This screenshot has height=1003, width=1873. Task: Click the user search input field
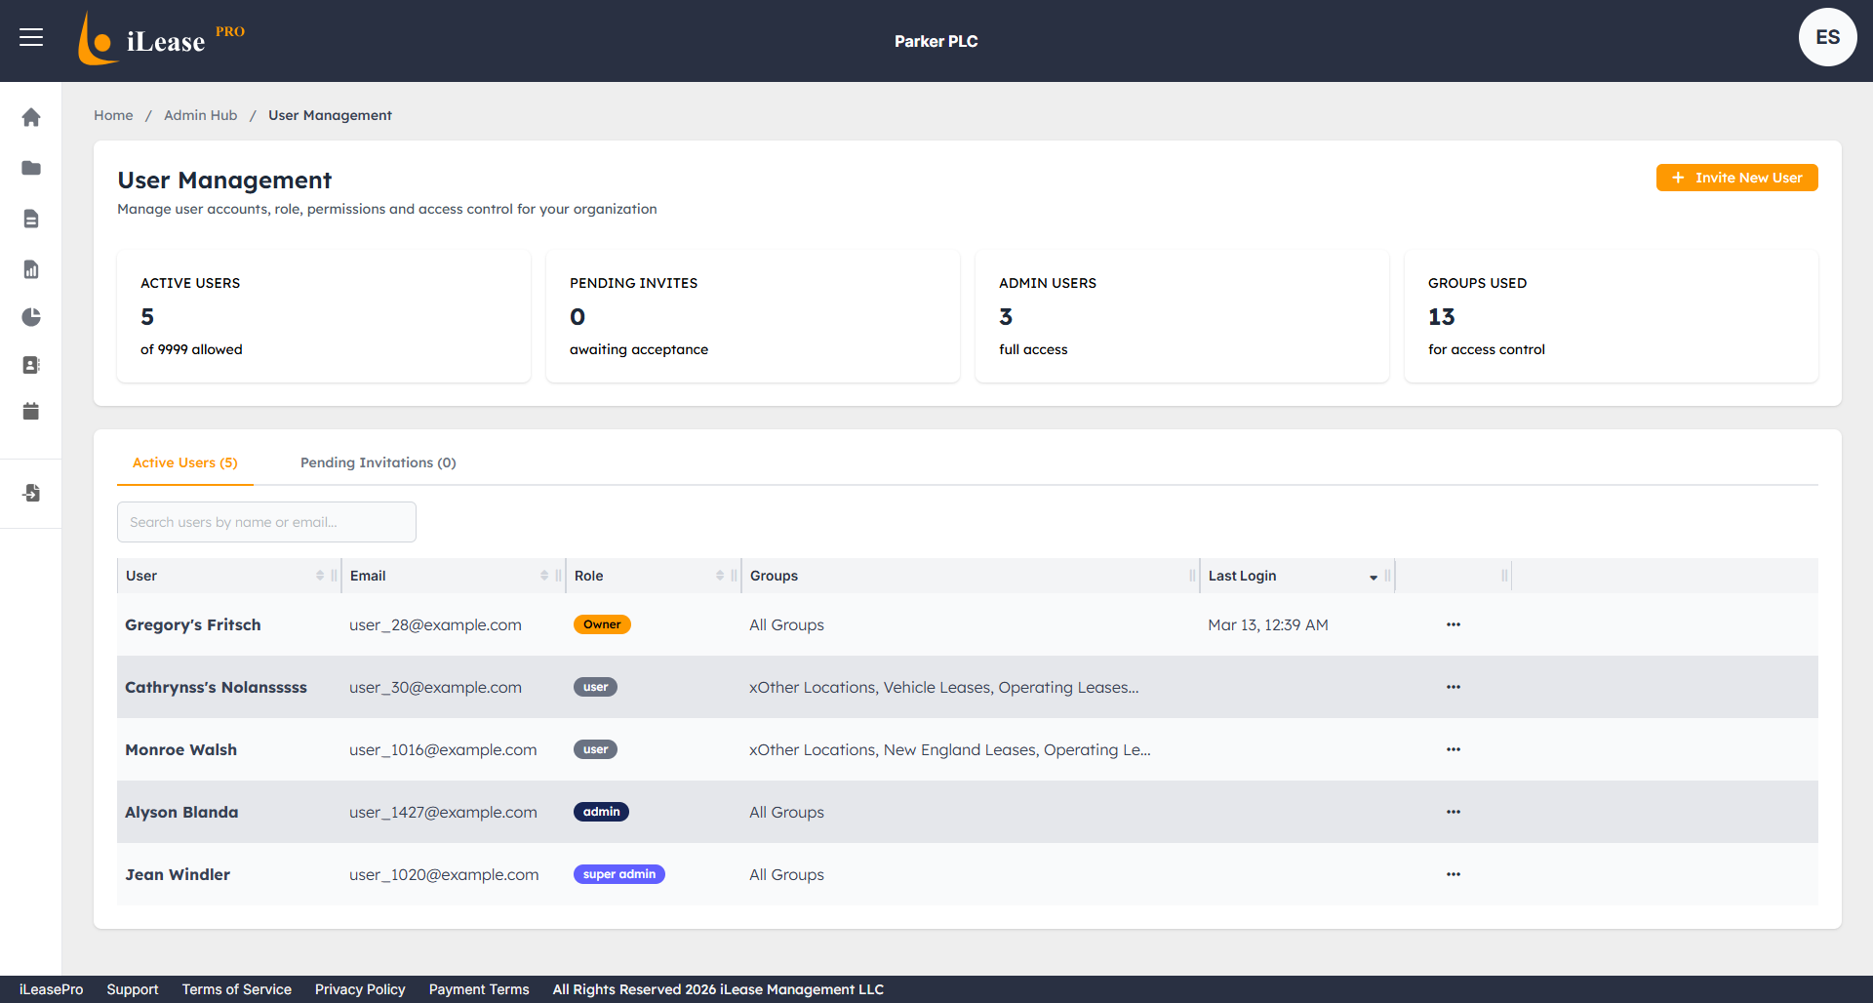[x=265, y=522]
